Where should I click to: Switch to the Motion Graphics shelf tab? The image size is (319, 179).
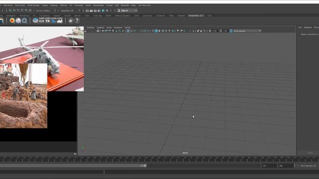[x=123, y=15]
